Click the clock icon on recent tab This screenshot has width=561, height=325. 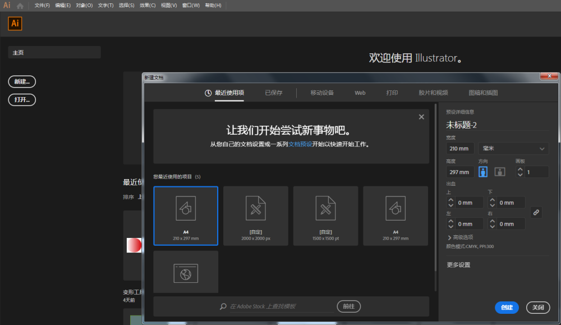pyautogui.click(x=208, y=93)
